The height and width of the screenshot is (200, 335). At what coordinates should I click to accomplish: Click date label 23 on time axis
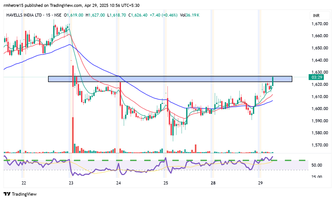click(71, 183)
